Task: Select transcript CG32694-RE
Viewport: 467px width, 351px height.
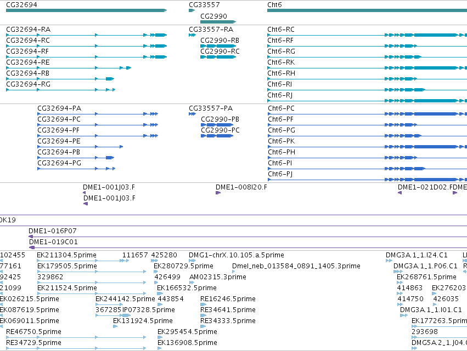Action: click(x=69, y=68)
